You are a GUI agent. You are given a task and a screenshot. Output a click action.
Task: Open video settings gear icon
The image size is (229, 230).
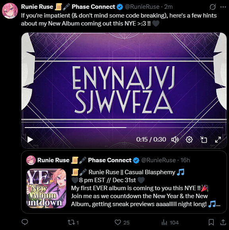point(189,140)
